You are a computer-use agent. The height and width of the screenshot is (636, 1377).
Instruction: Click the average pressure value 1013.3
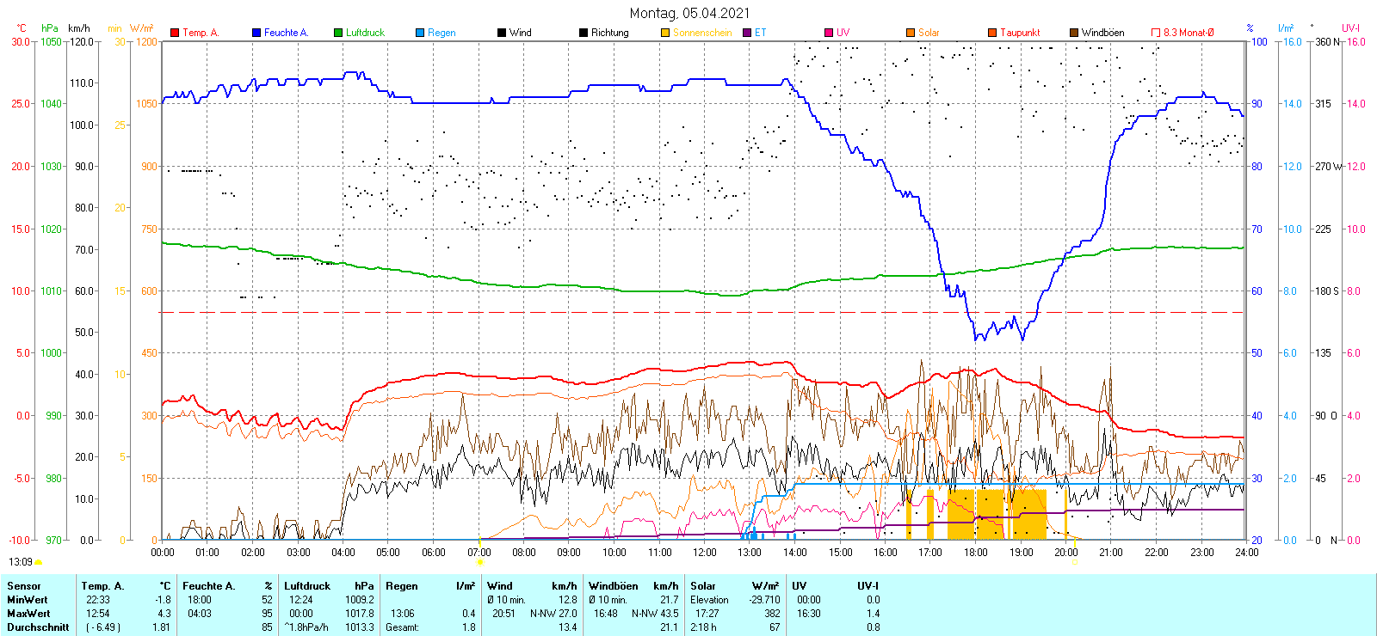360,627
